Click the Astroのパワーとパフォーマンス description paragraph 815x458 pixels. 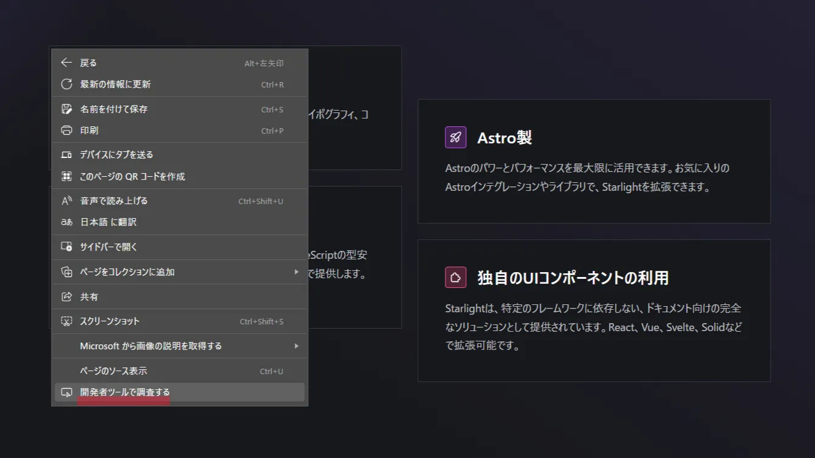point(587,177)
